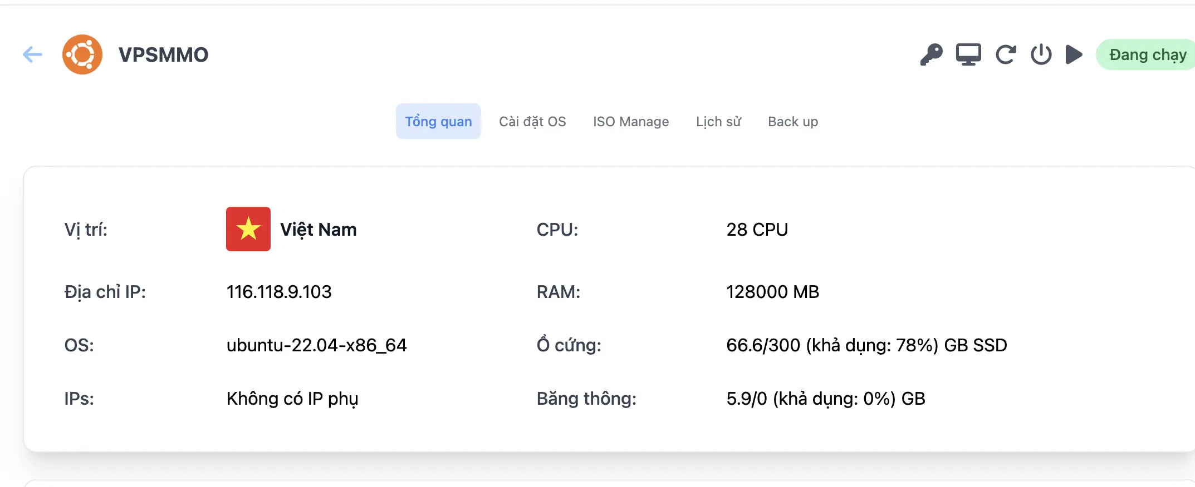Click the Không có IP phụ text
1195x487 pixels.
(292, 399)
